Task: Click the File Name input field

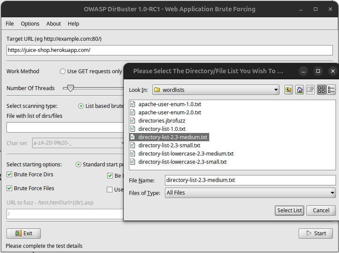Action: 250,180
